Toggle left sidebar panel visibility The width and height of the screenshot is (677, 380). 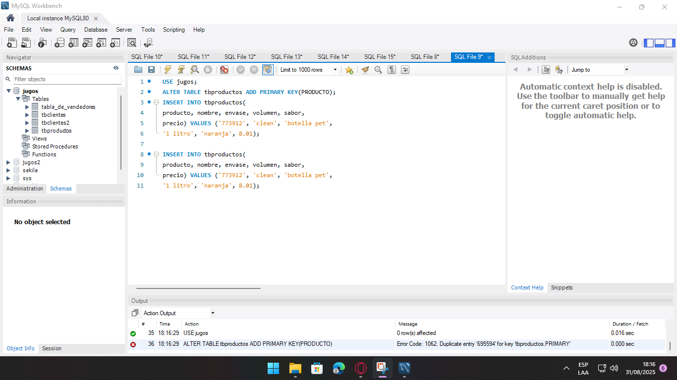tap(649, 43)
